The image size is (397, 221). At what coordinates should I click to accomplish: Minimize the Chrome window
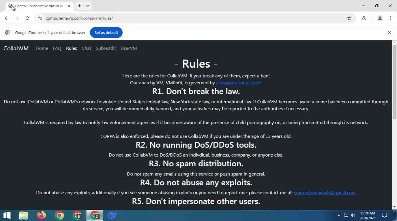(363, 6)
